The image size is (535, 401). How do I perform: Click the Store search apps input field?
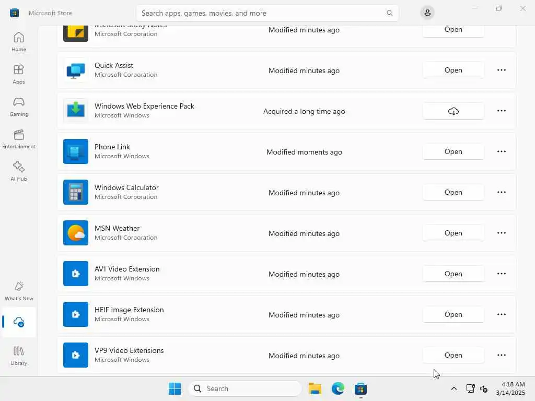click(x=267, y=13)
